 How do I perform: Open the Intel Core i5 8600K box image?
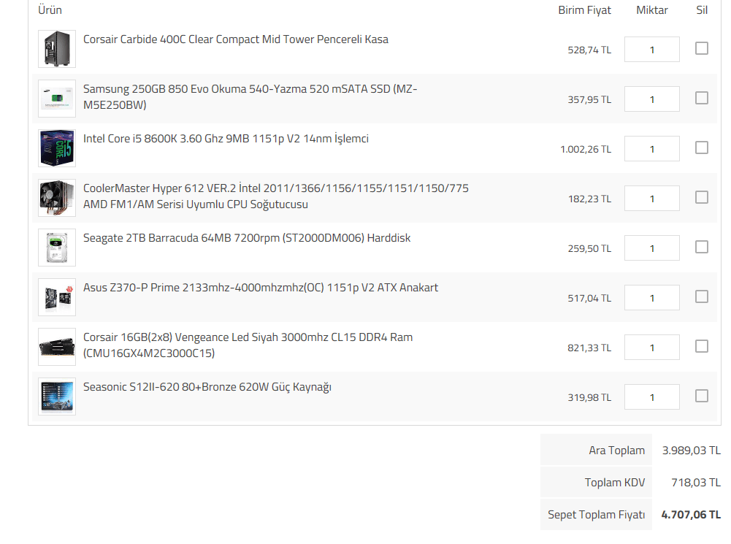tap(57, 148)
